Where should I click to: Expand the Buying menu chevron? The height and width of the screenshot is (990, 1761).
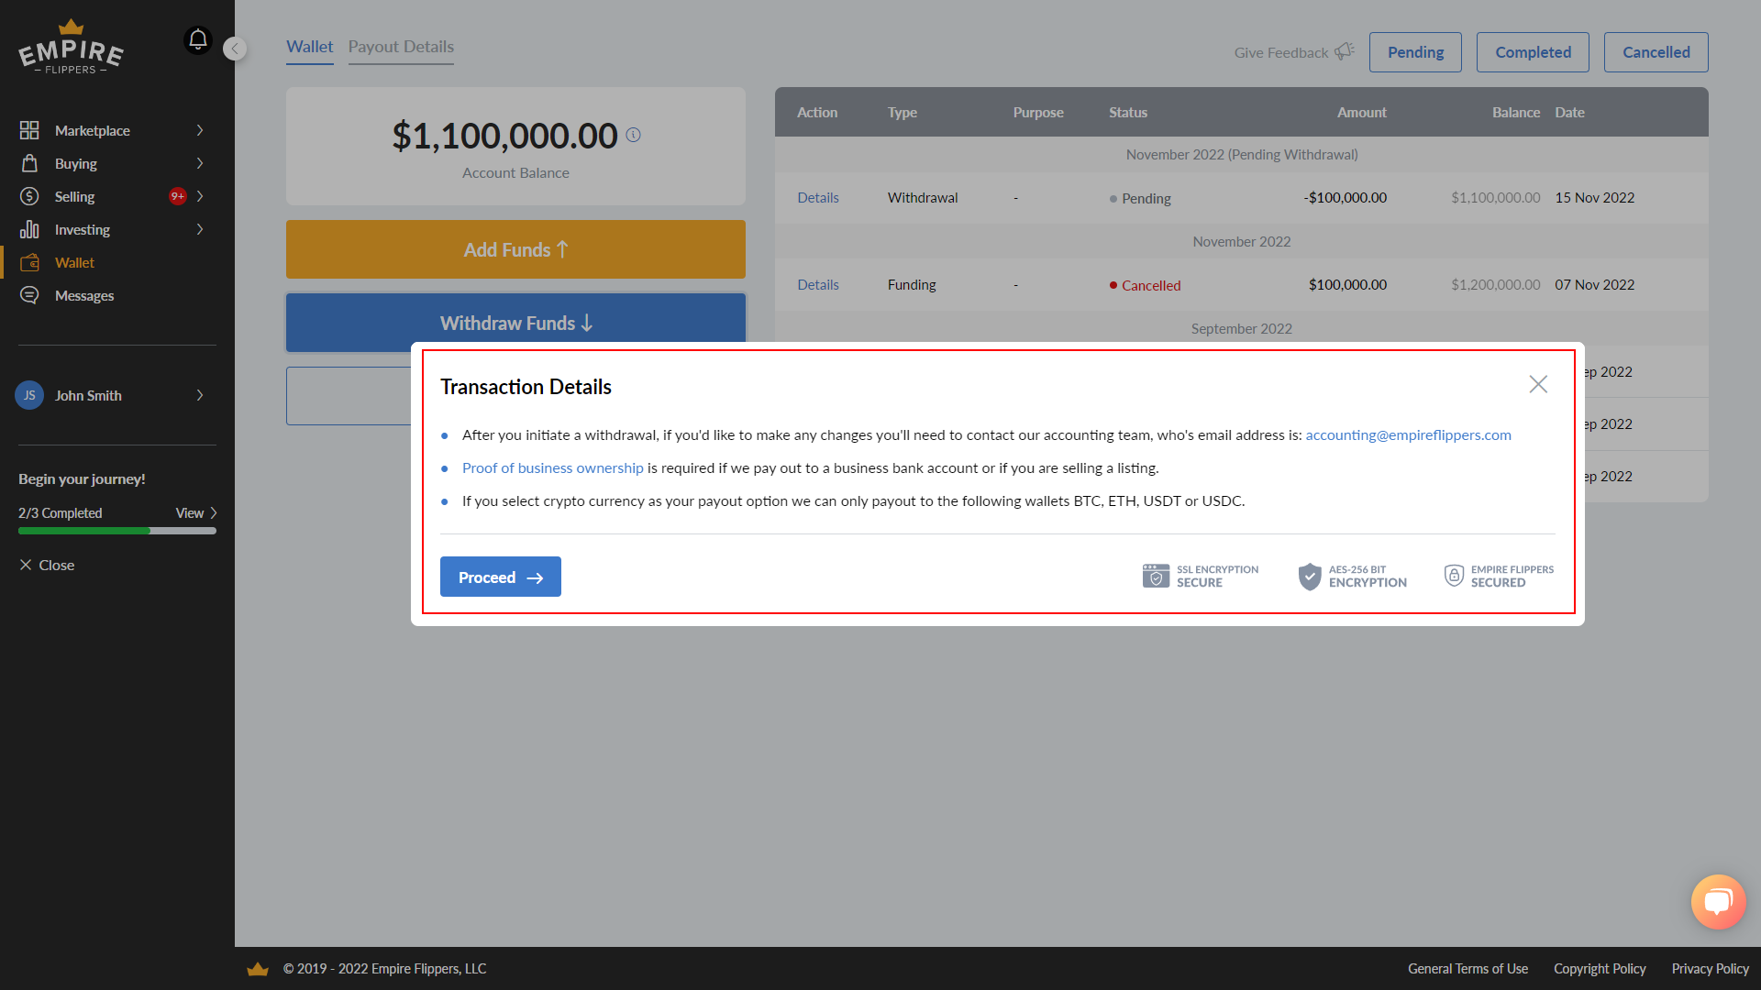tap(200, 163)
